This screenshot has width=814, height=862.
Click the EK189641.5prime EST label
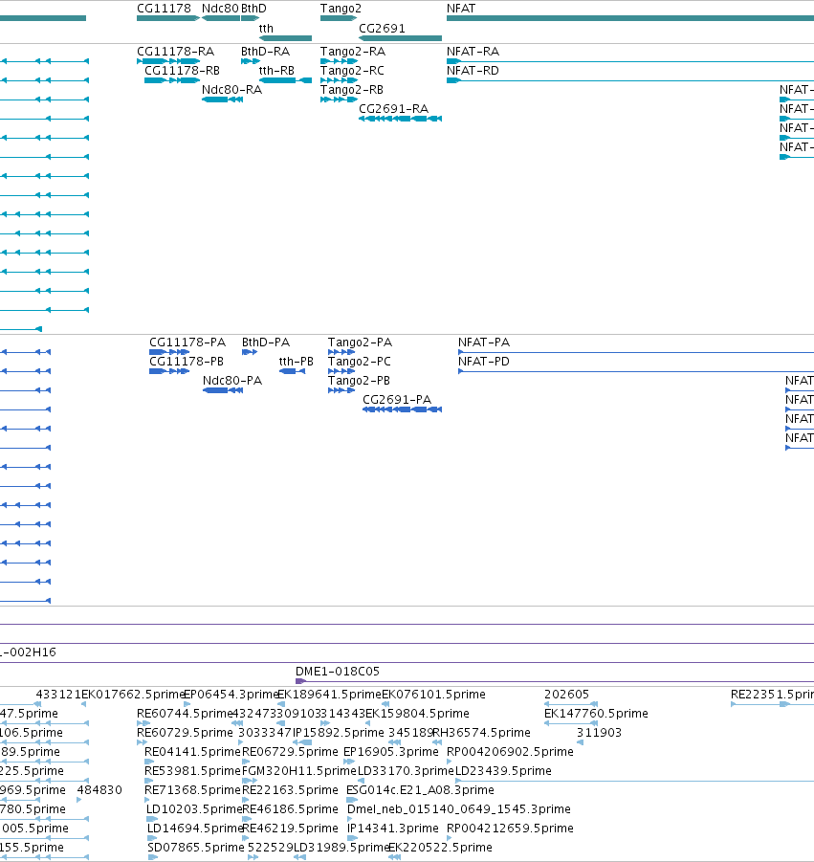pos(329,695)
